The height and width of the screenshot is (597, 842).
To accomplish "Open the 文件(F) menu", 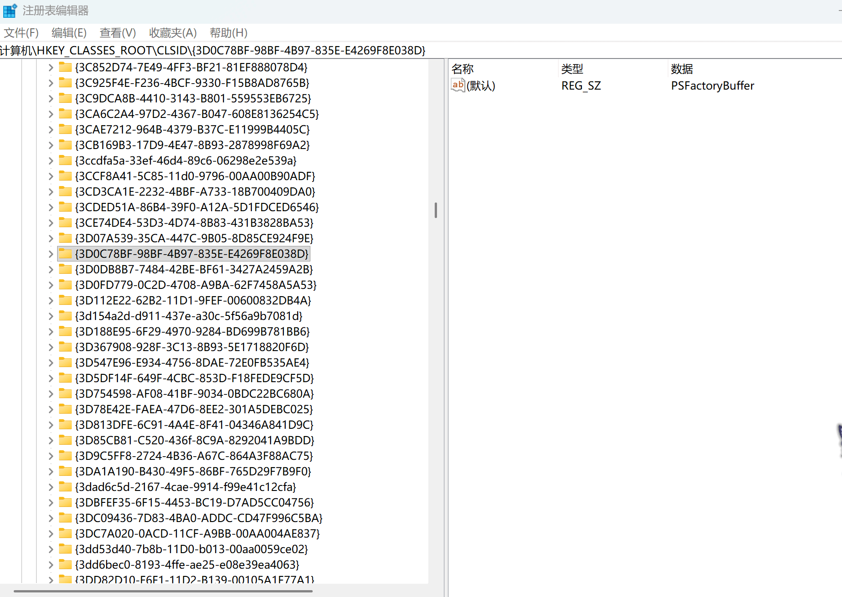I will [21, 33].
